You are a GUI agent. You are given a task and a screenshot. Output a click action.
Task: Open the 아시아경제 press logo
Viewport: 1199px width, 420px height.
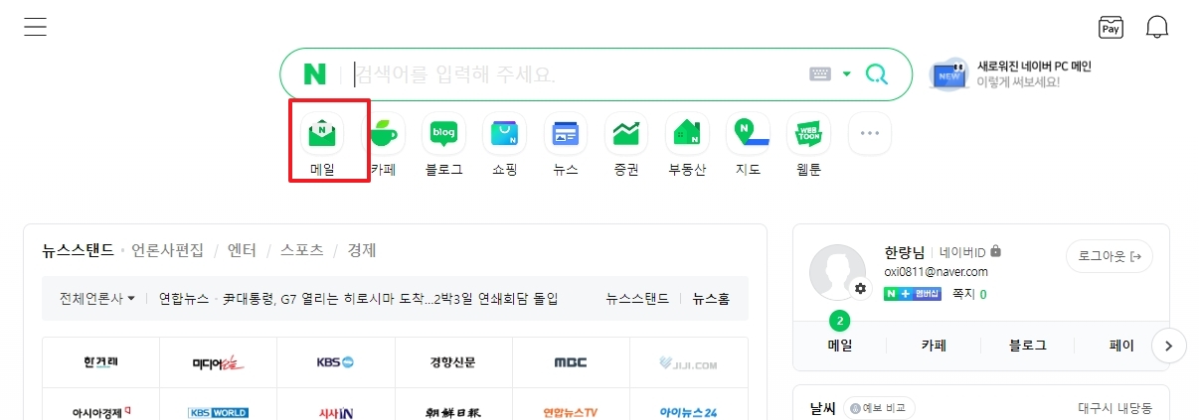tap(100, 411)
